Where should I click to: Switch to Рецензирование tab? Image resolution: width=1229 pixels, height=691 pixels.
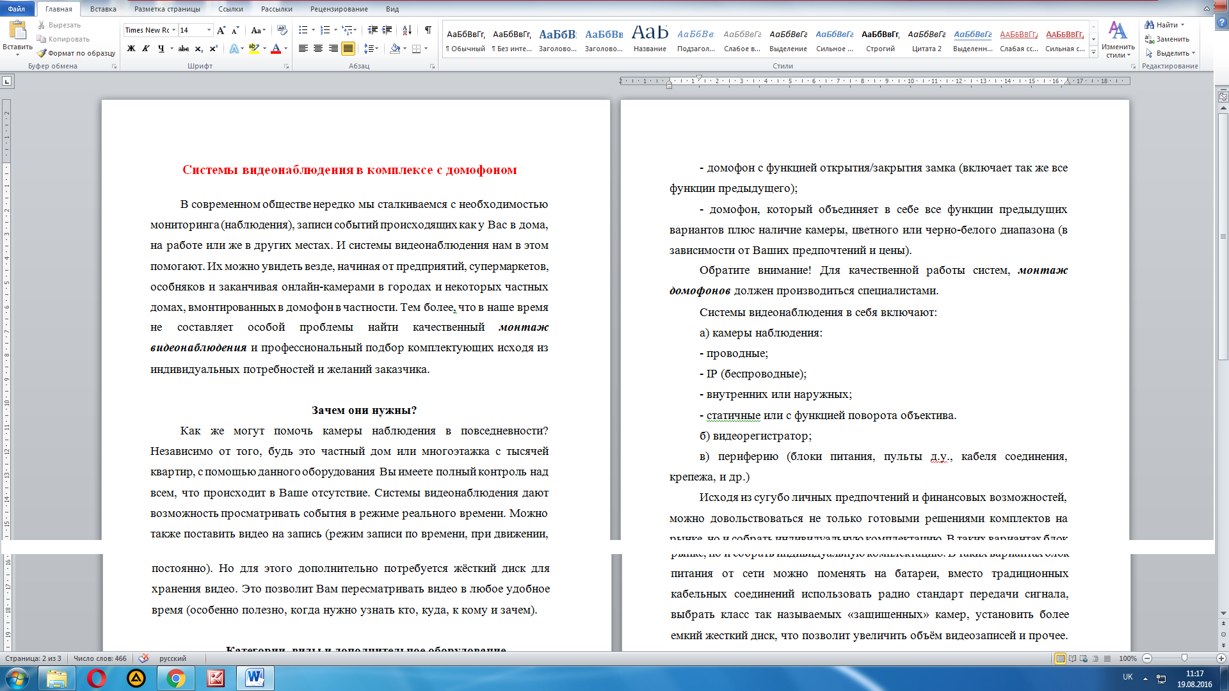(x=339, y=9)
